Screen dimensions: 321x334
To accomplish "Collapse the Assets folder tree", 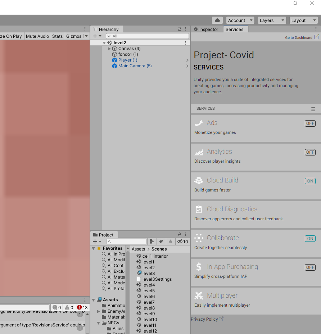I will click(93, 300).
